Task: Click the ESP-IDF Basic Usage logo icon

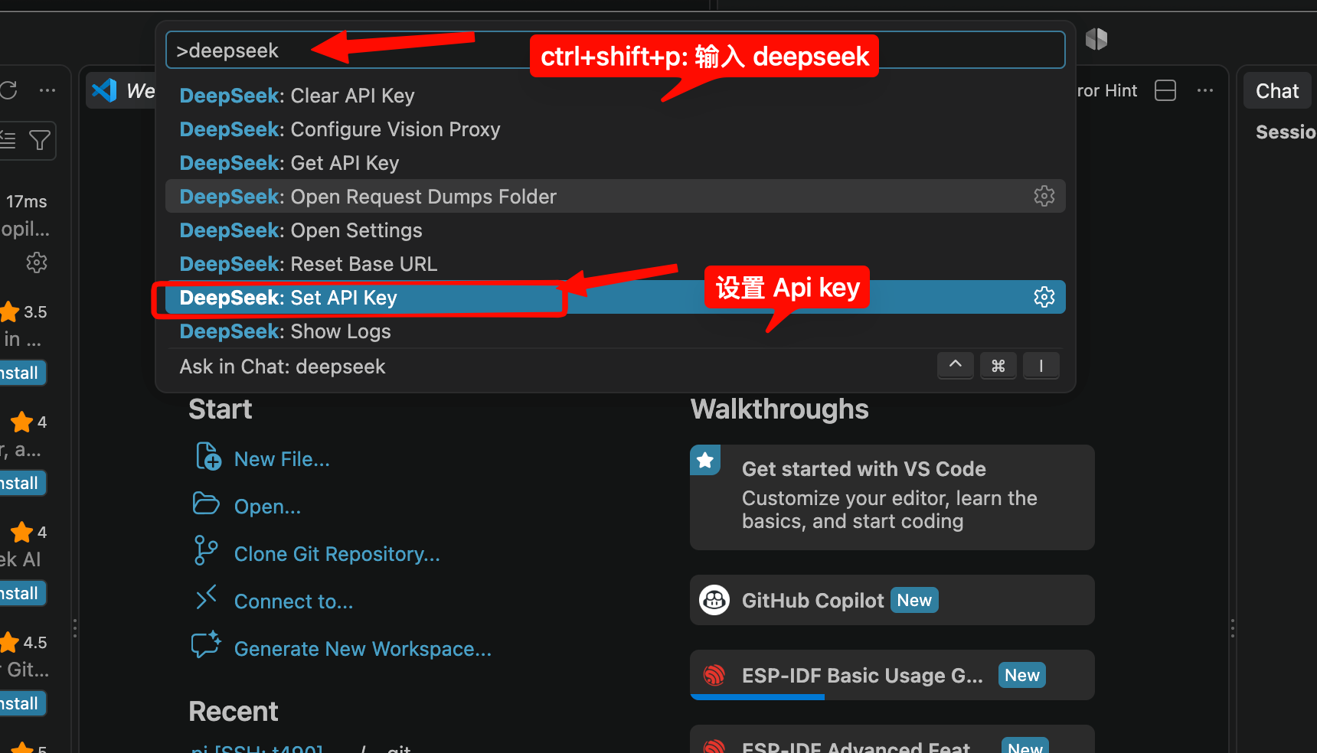Action: pos(714,675)
